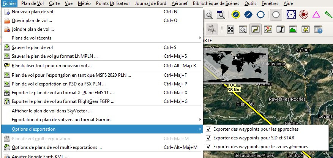Open the Fenêtres menu
333x158 pixels.
pos(270,3)
